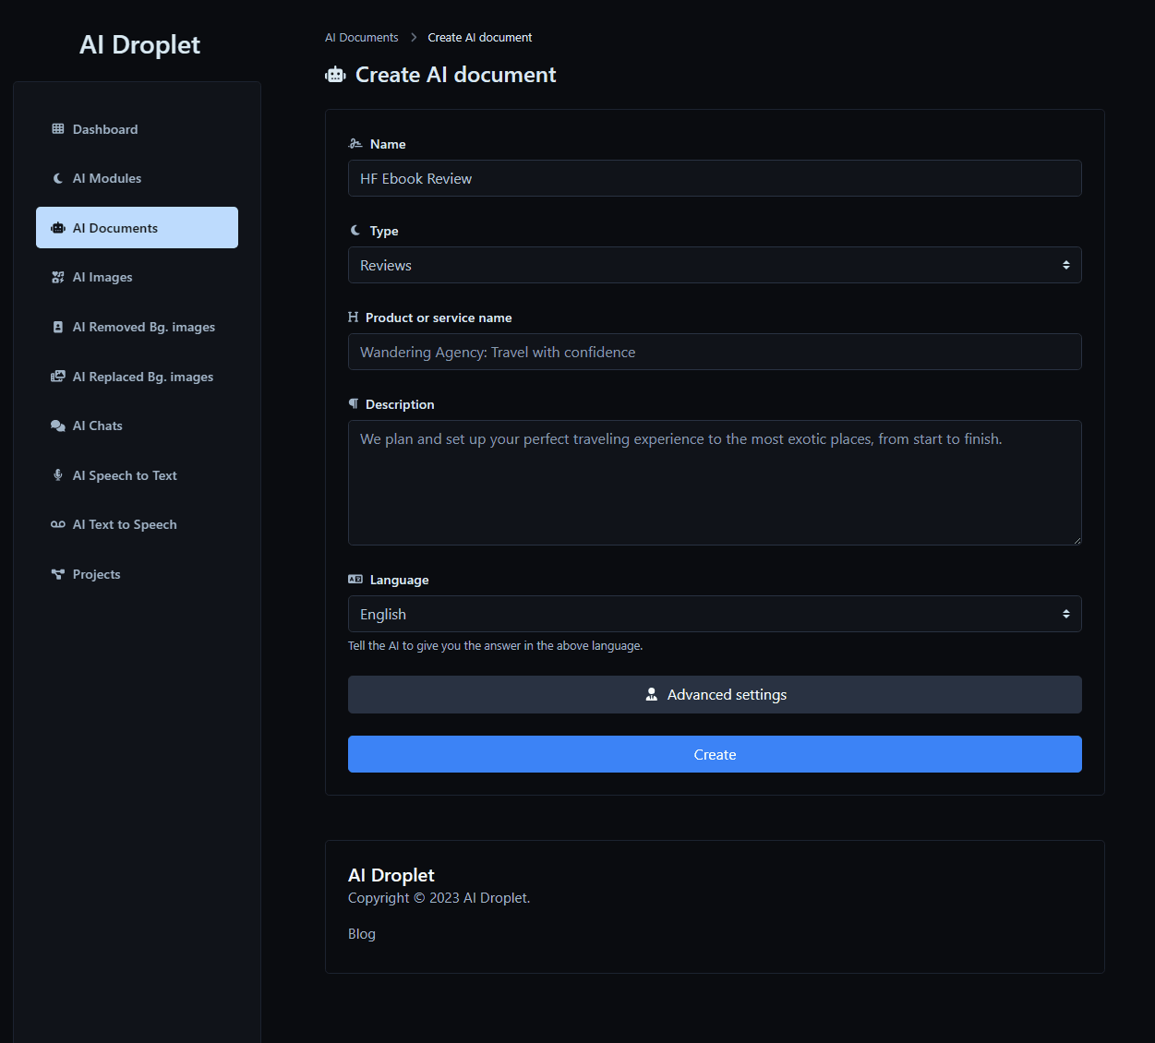The width and height of the screenshot is (1155, 1043).
Task: Click the AI Images icon
Action: pyautogui.click(x=58, y=277)
